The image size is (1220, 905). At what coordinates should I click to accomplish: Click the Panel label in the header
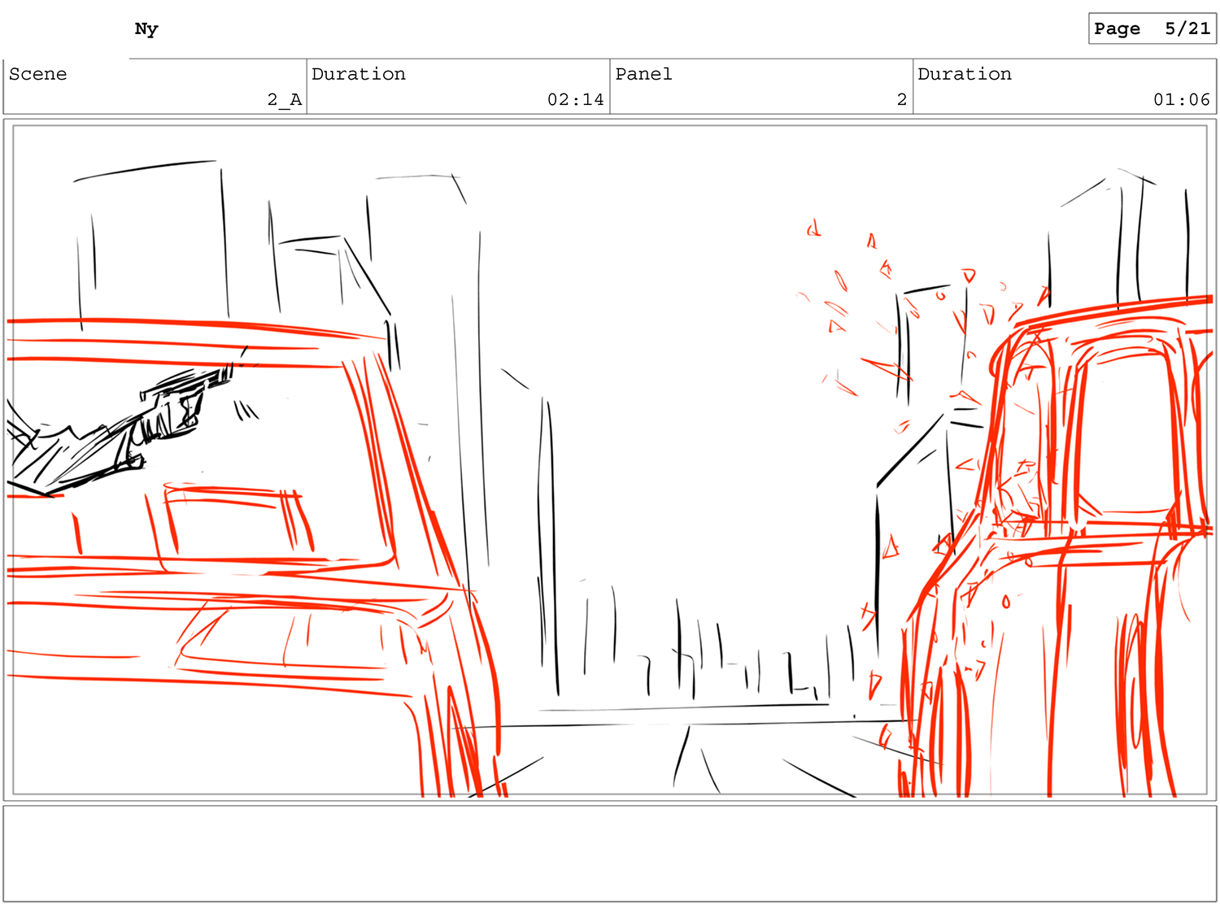643,74
